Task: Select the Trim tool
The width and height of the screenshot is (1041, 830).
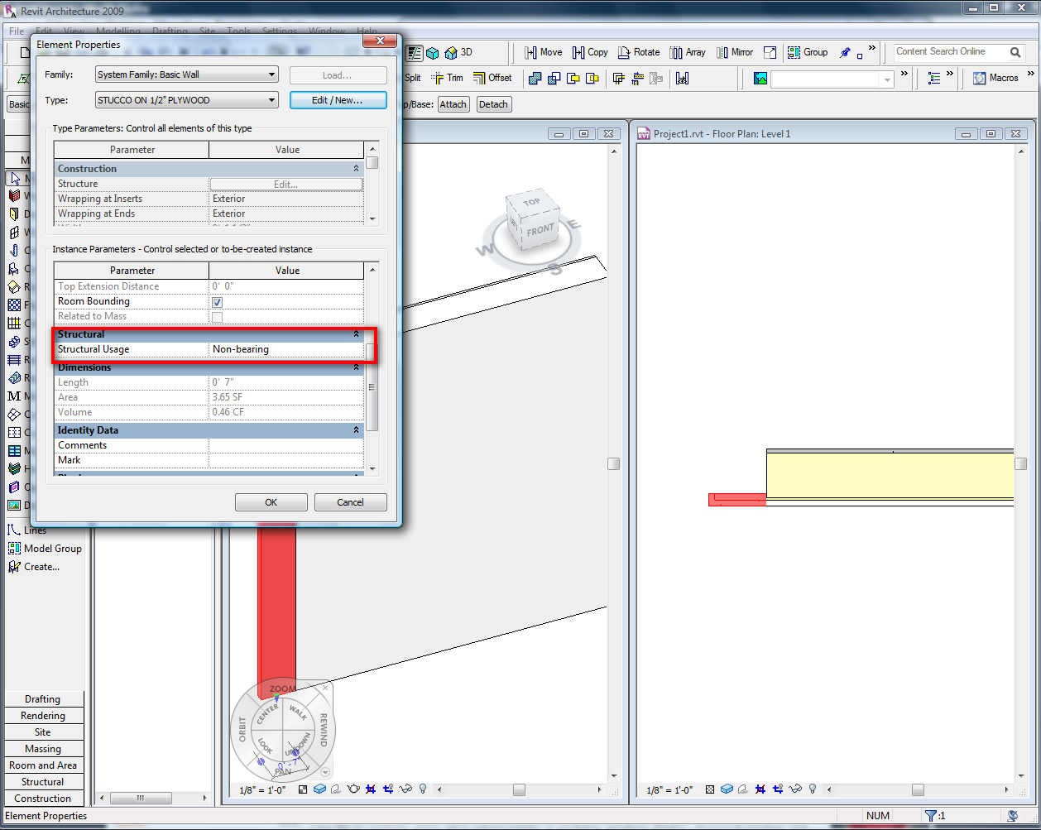Action: (447, 78)
